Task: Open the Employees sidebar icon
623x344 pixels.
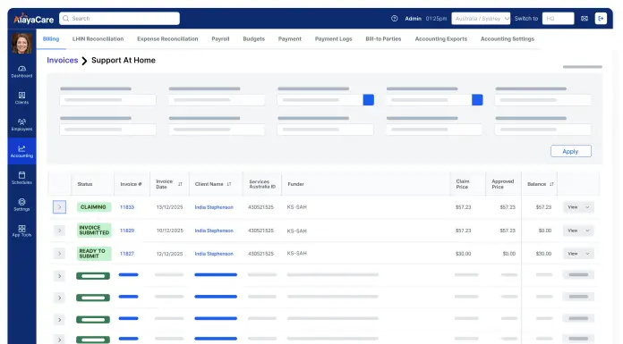Action: click(21, 124)
